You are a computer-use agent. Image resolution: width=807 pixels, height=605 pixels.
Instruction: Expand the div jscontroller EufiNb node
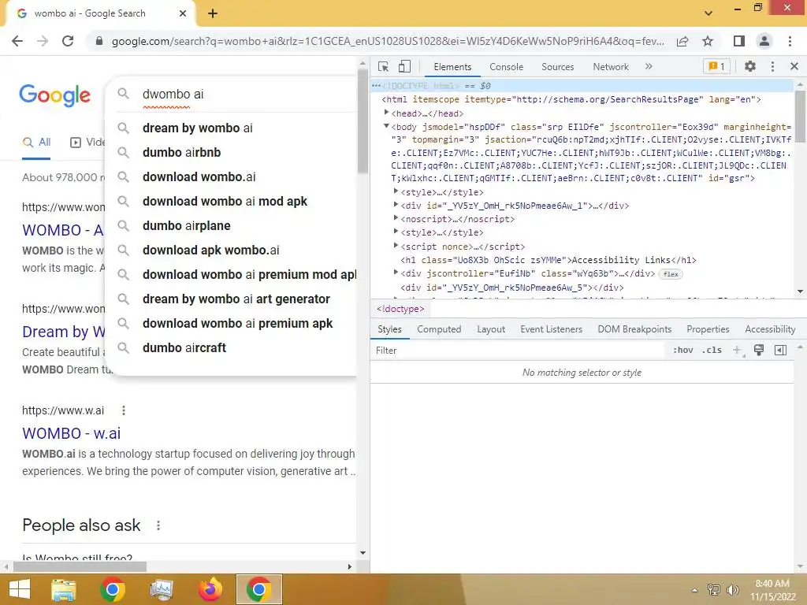tap(396, 273)
